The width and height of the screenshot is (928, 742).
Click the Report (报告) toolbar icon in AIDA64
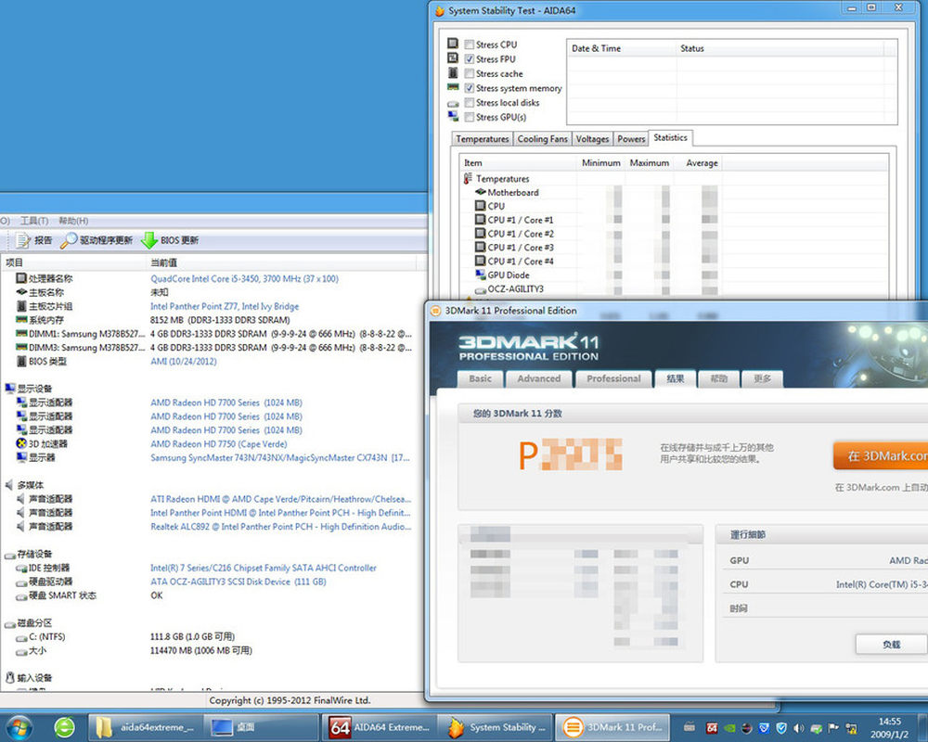point(23,240)
